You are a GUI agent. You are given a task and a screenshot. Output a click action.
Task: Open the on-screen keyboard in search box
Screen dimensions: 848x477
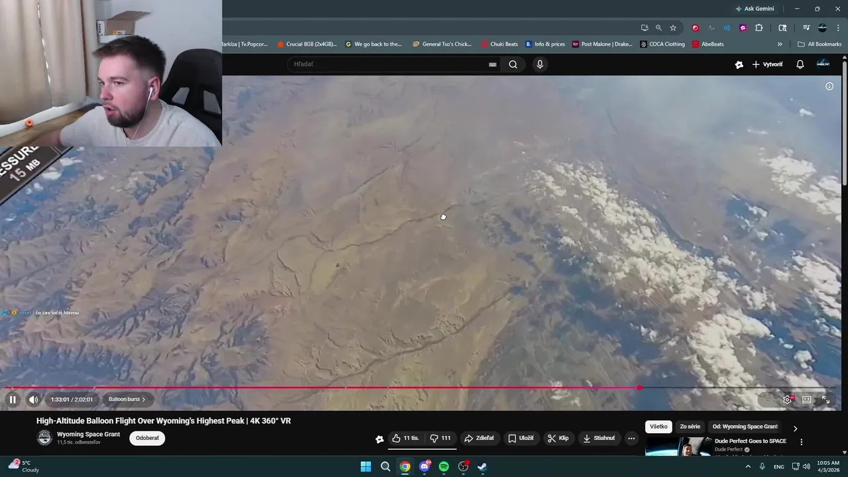point(492,64)
